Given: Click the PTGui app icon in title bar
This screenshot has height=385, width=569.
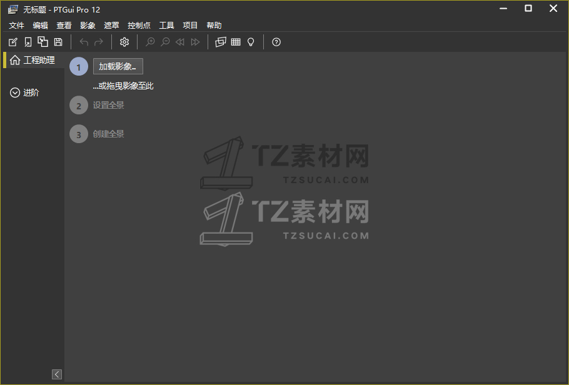Looking at the screenshot, I should (x=13, y=9).
